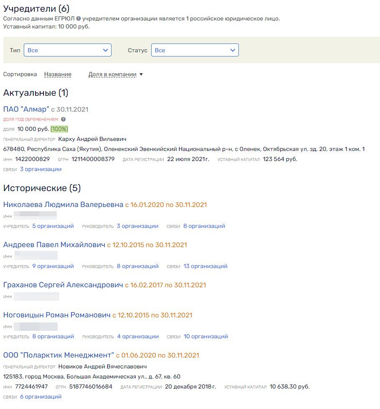Open Ноговицын's 10 организаций connections
The height and width of the screenshot is (409, 380).
[x=206, y=336]
